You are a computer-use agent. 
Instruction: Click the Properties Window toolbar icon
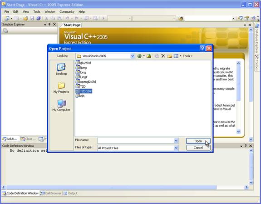click(246, 18)
